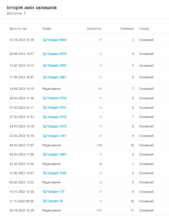Click the Подія column header

pyautogui.click(x=46, y=29)
